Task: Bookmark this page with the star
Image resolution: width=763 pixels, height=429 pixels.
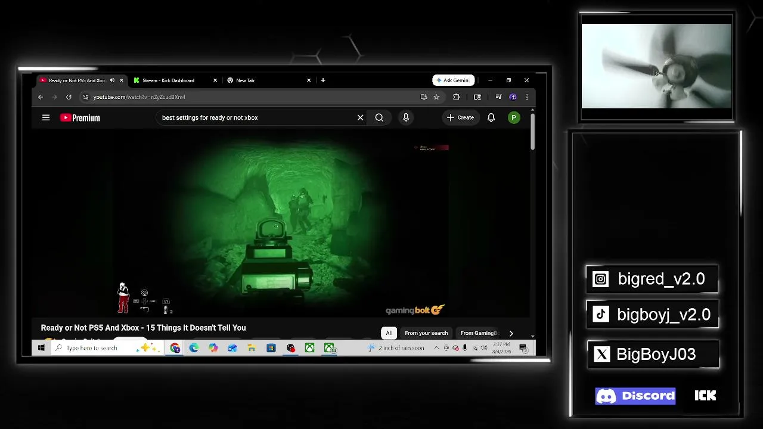Action: tap(436, 97)
